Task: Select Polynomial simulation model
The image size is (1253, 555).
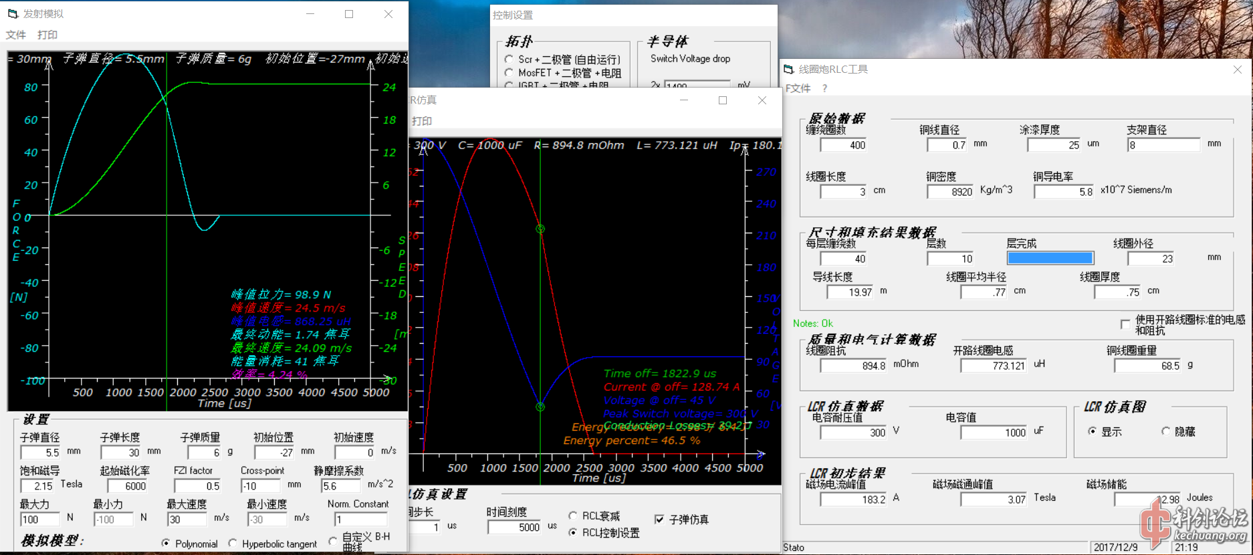Action: [x=166, y=544]
